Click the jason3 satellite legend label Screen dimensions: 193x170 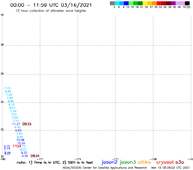(128, 162)
